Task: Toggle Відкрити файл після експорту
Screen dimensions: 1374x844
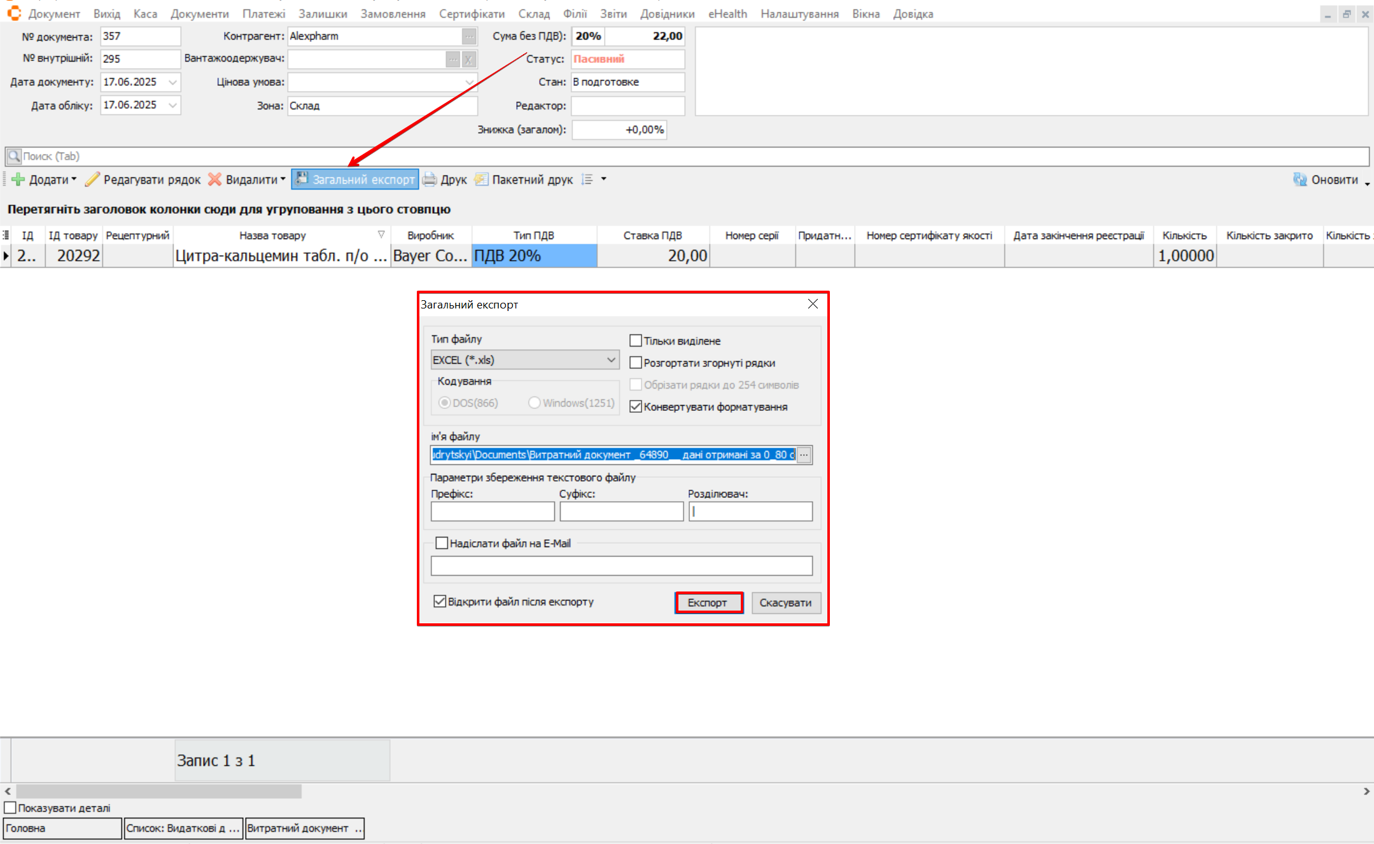Action: click(x=440, y=602)
